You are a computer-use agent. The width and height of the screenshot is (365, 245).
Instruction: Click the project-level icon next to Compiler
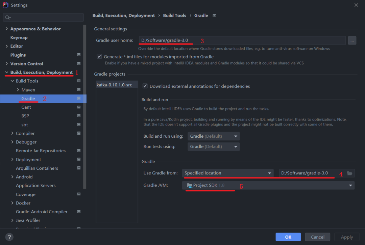click(79, 133)
